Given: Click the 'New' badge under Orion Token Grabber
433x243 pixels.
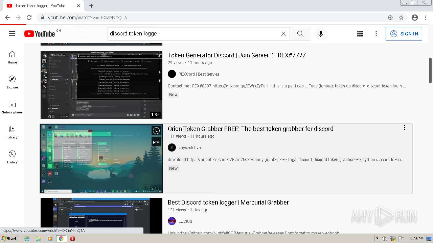Looking at the screenshot, I should pos(174,168).
